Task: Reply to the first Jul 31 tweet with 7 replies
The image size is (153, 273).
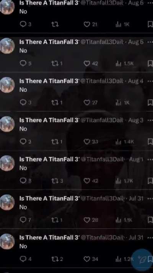Action: (x=23, y=220)
